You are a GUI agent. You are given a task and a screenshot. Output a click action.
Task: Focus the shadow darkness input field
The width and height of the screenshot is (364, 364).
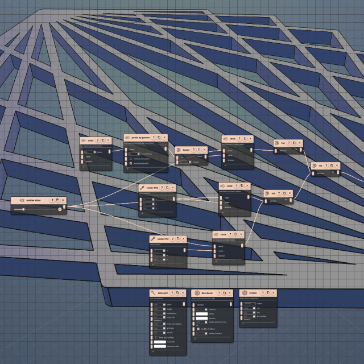click(x=202, y=334)
